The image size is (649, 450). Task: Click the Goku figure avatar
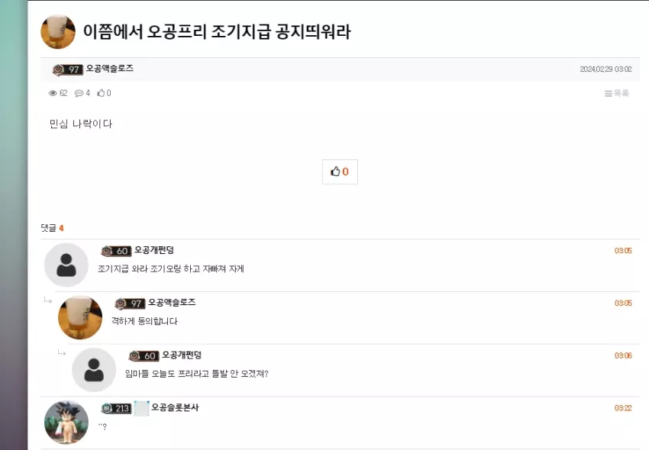coord(66,423)
